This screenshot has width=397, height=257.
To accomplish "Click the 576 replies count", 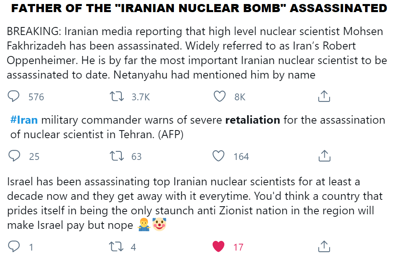I will click(x=36, y=97).
